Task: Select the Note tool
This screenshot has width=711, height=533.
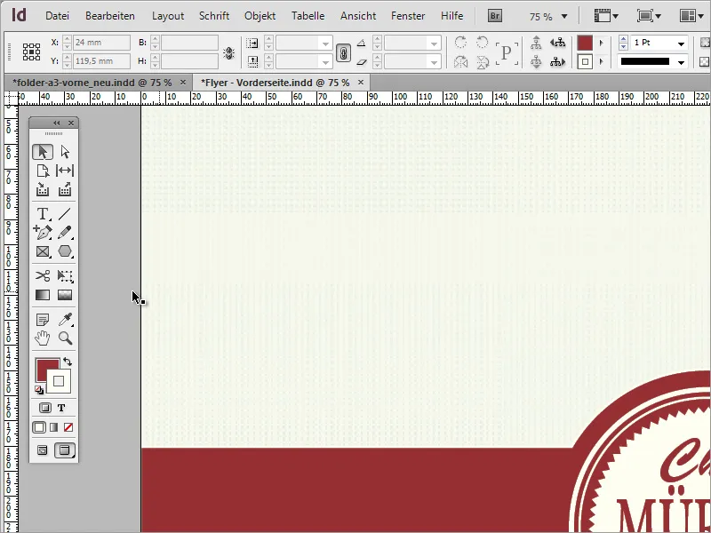Action: [x=43, y=320]
